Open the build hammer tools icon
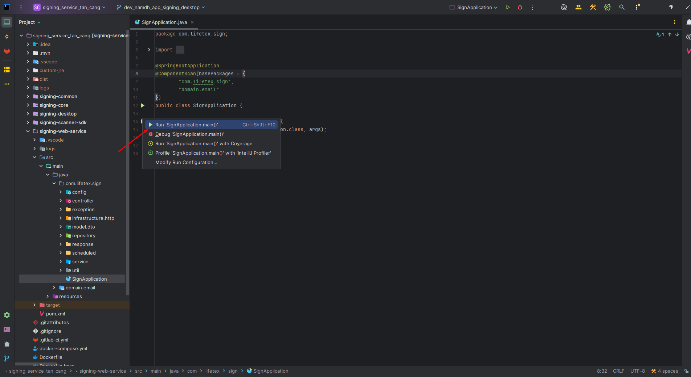Viewport: 691px width, 377px height. (593, 7)
